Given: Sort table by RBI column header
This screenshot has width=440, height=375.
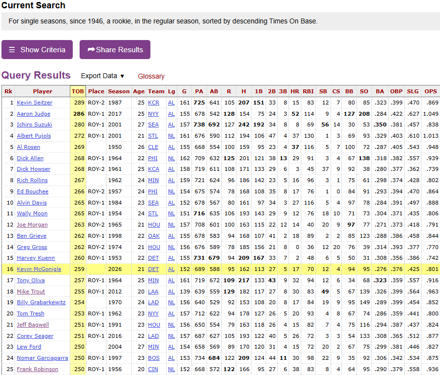Looking at the screenshot, I should (x=308, y=91).
